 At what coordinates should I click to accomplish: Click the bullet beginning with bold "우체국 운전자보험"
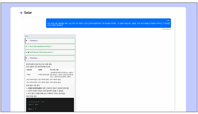tap(48, 88)
